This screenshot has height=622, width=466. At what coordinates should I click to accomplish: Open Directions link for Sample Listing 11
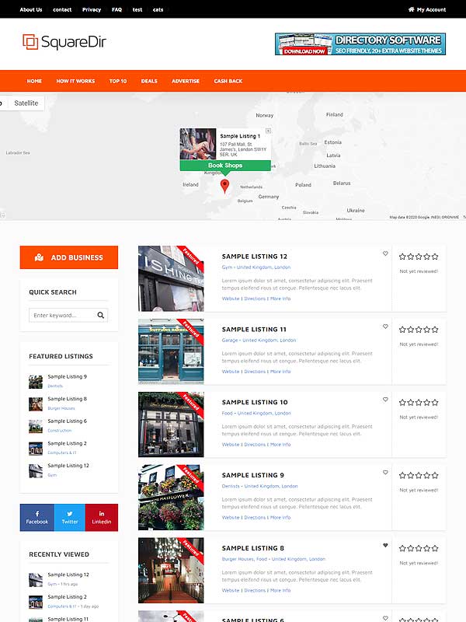pos(255,372)
